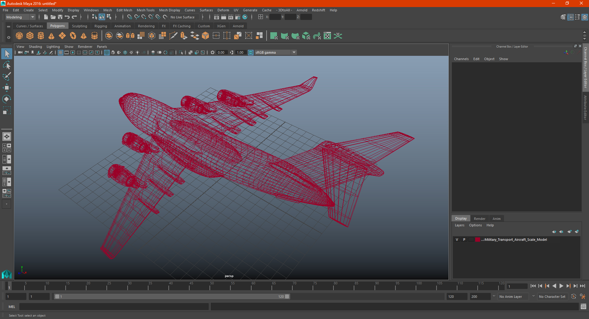This screenshot has height=319, width=589.
Task: Activate the Move tool in the toolbox
Action: click(7, 88)
